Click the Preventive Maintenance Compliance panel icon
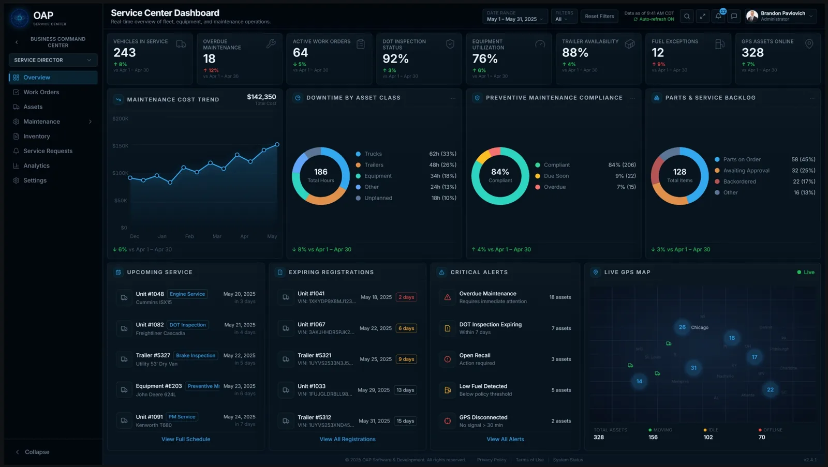This screenshot has height=467, width=828. click(x=477, y=98)
